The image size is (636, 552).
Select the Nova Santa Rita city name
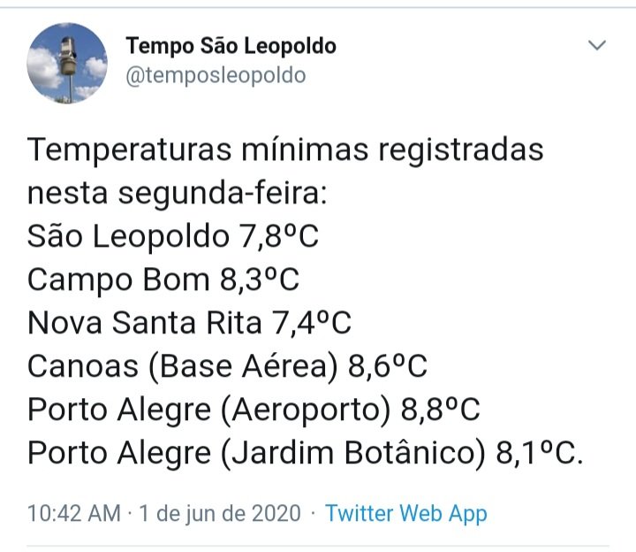pos(144,323)
